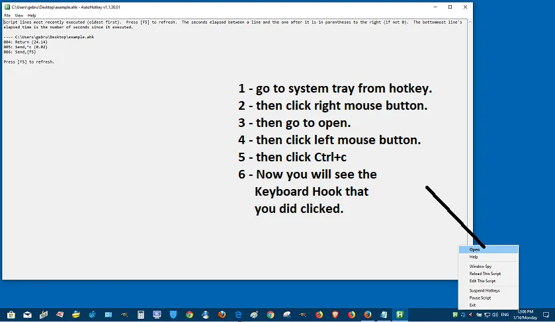
Task: Launch Brave browser from the taskbar
Action: tap(335, 314)
